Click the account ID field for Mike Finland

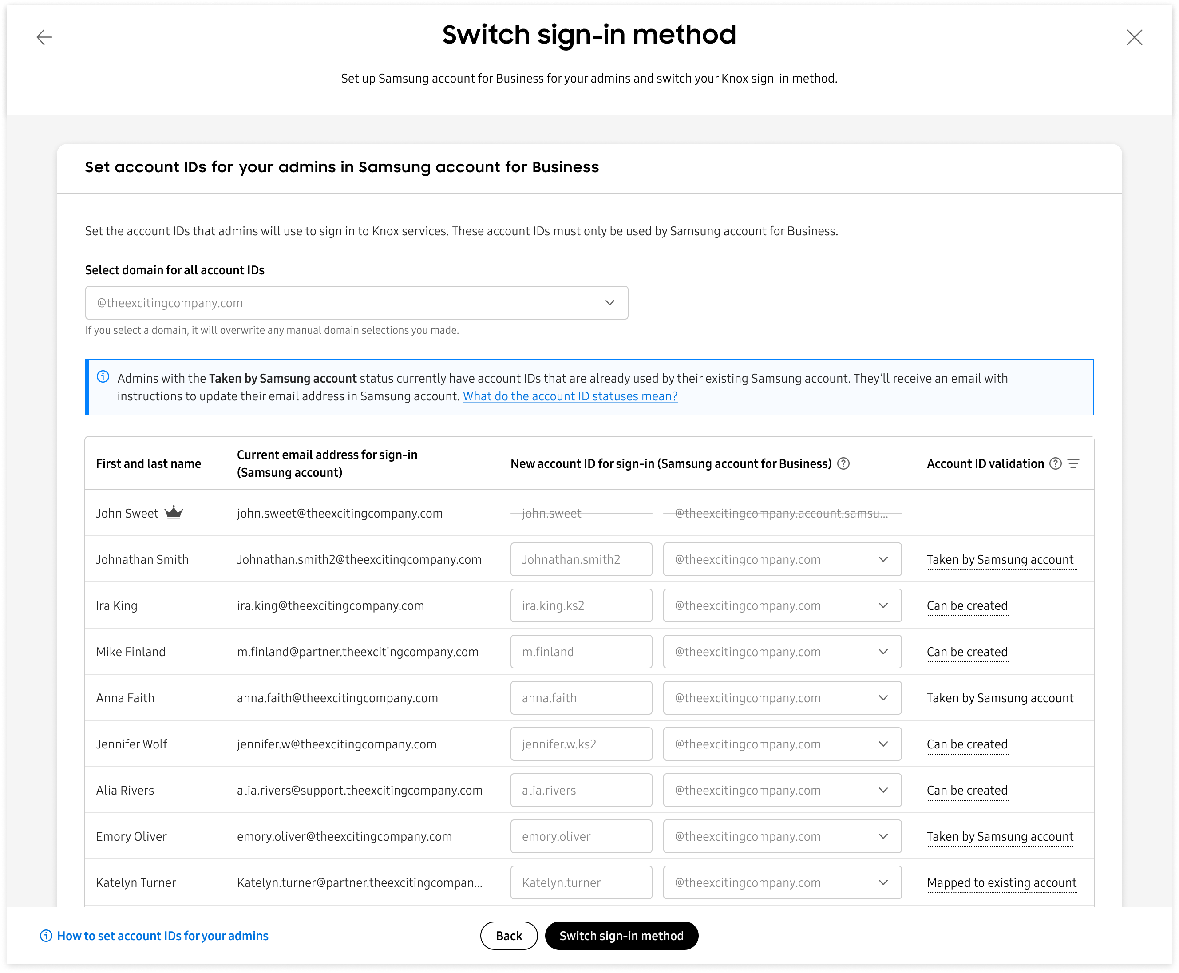(x=581, y=652)
